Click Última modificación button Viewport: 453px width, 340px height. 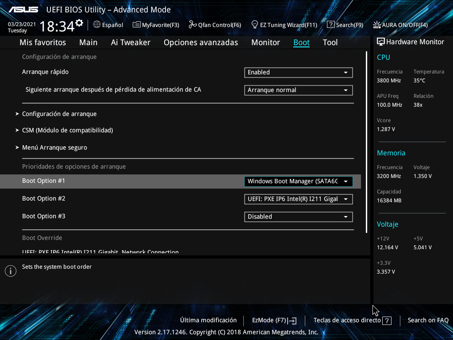208,321
